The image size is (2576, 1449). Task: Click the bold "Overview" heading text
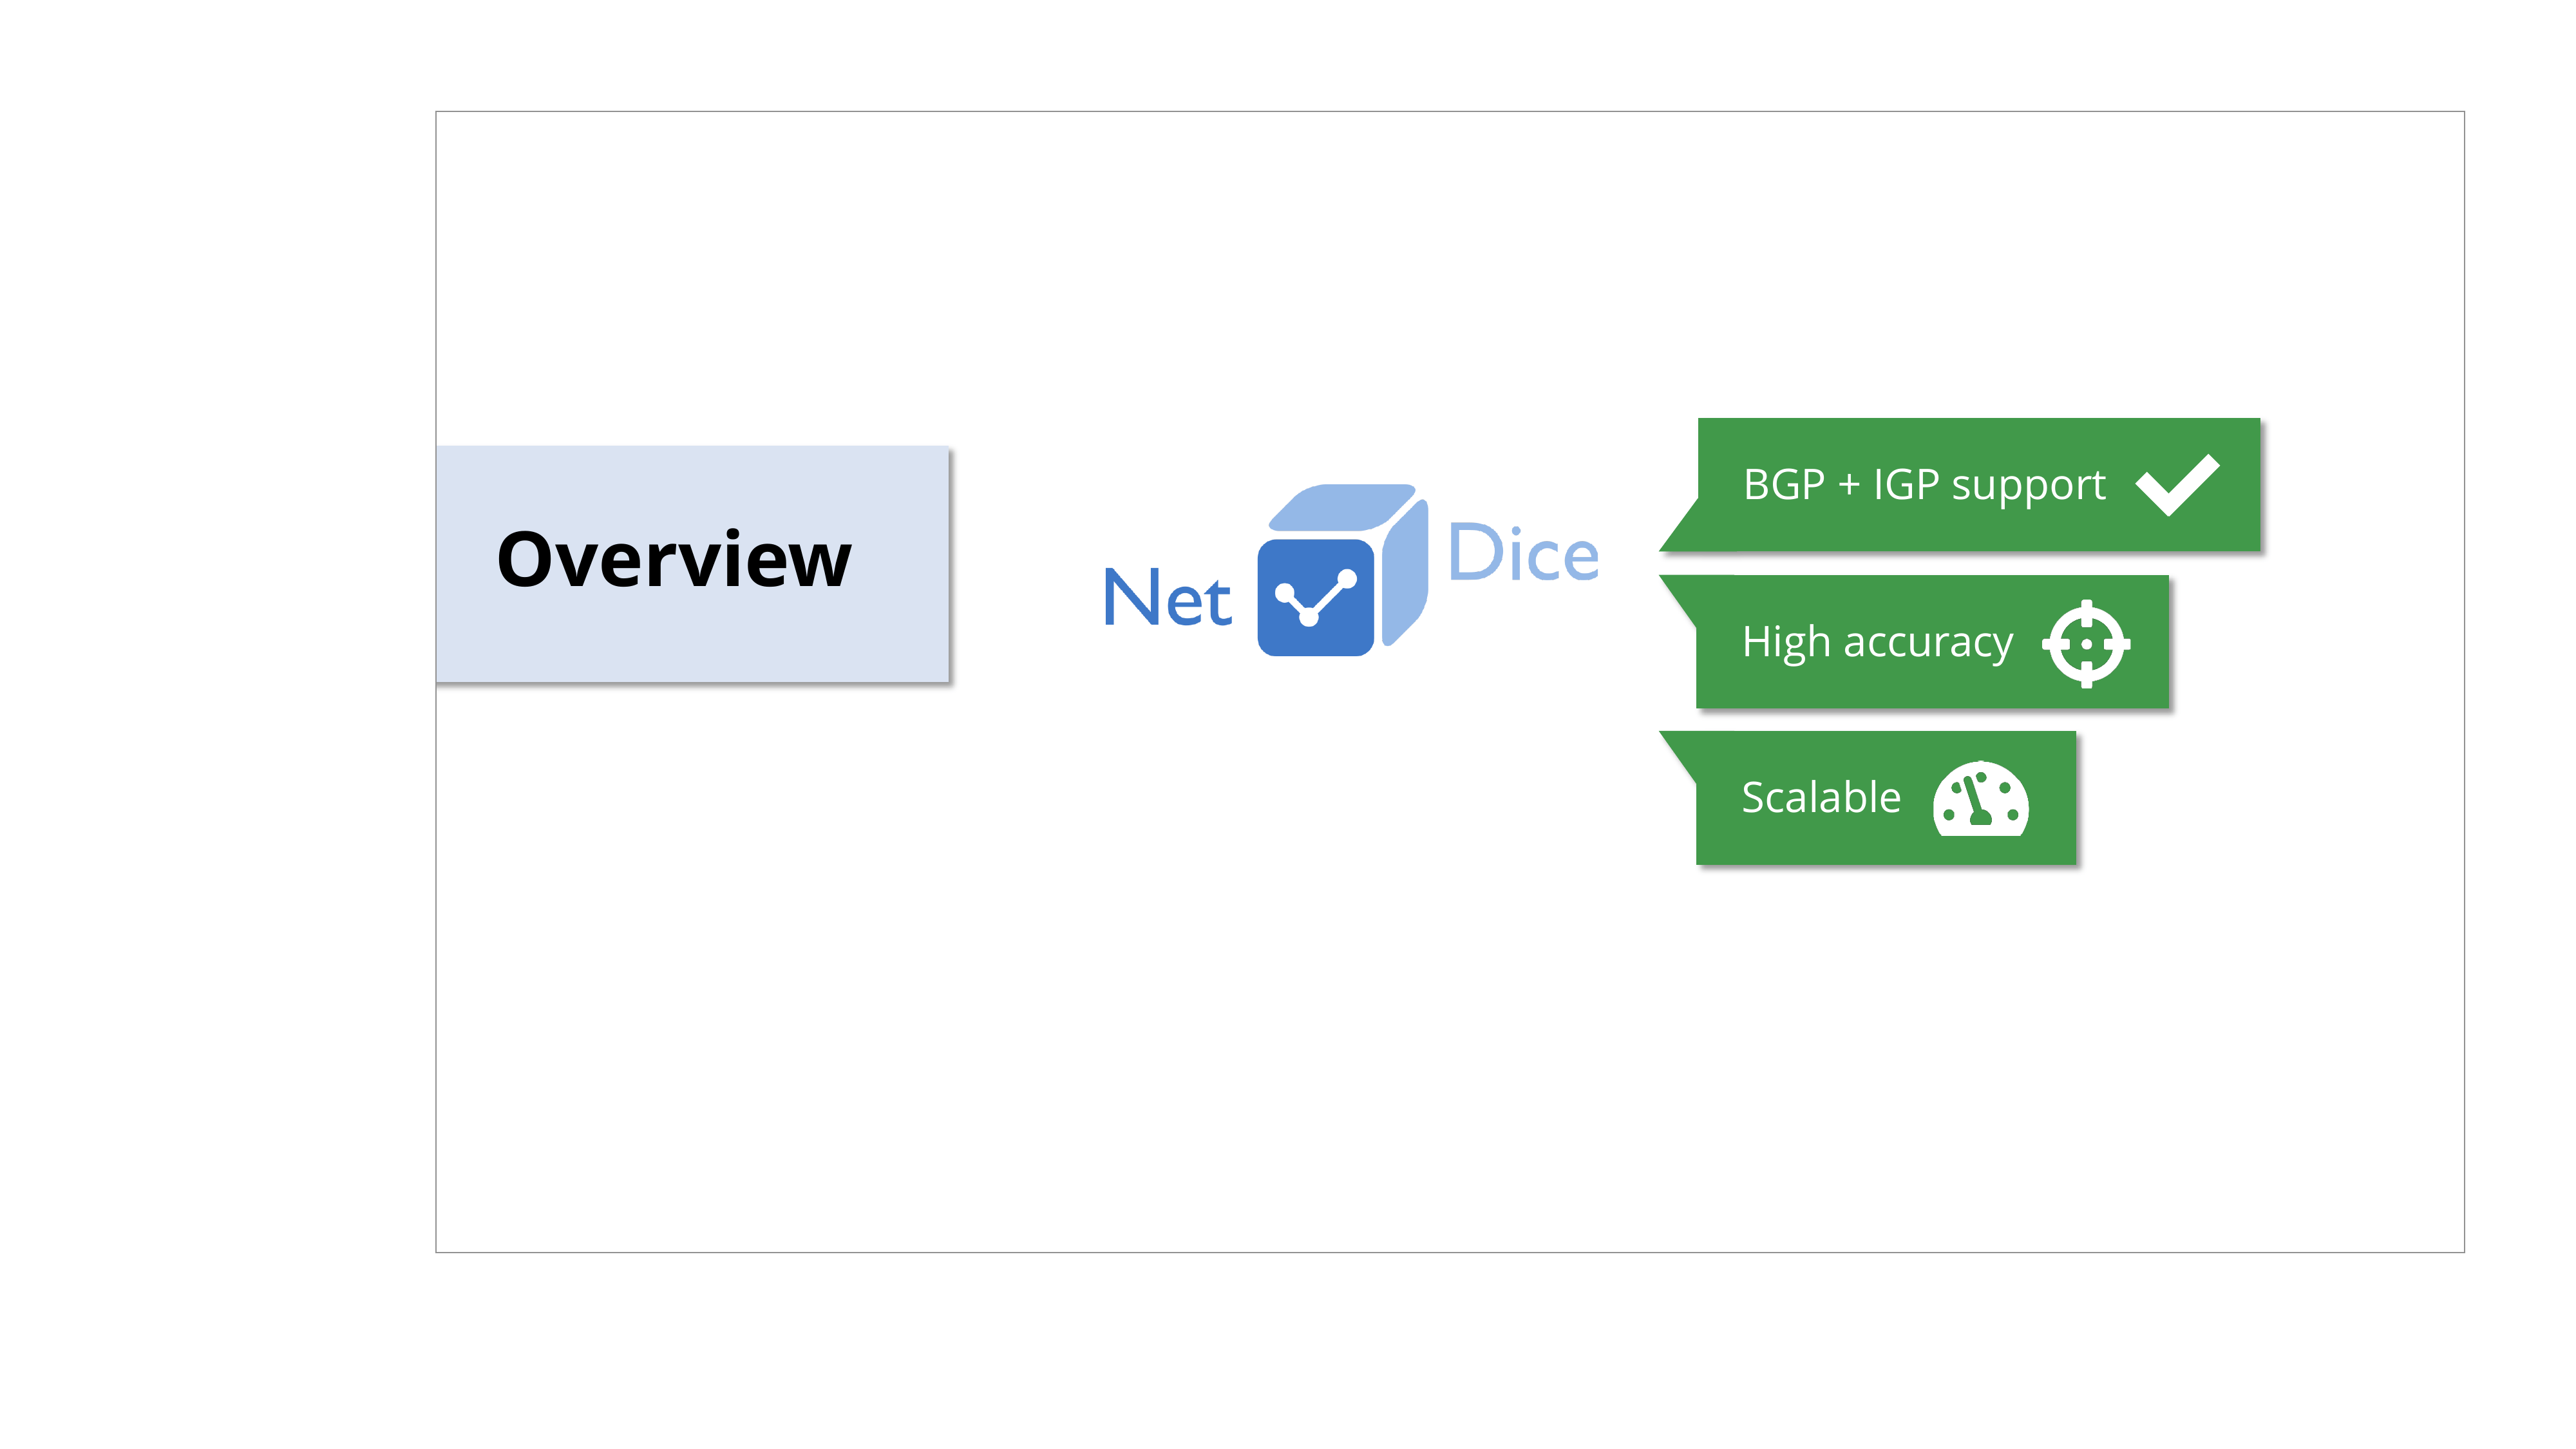[673, 560]
